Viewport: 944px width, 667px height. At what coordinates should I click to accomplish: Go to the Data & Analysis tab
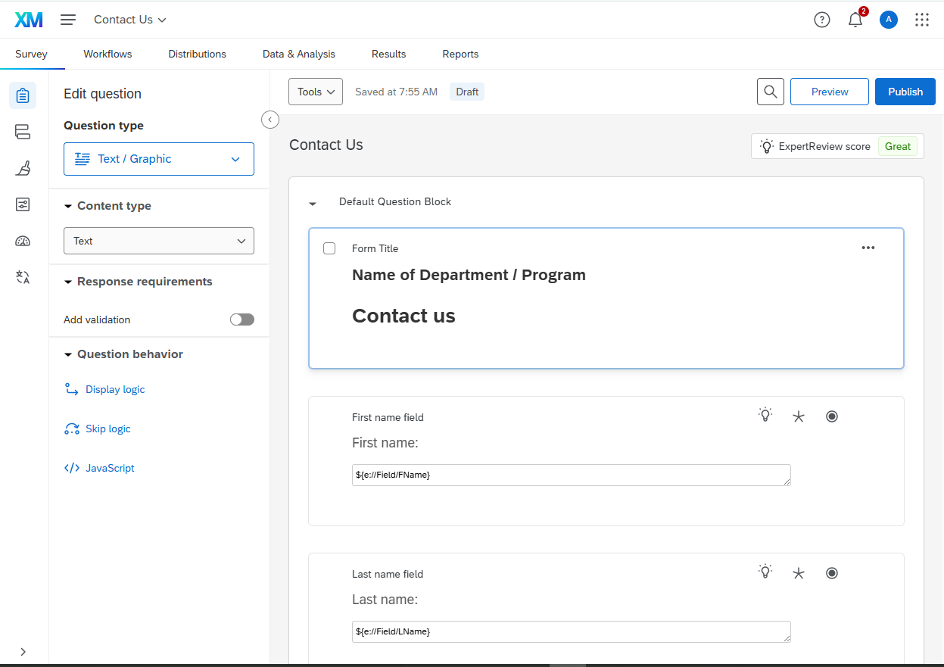point(298,54)
